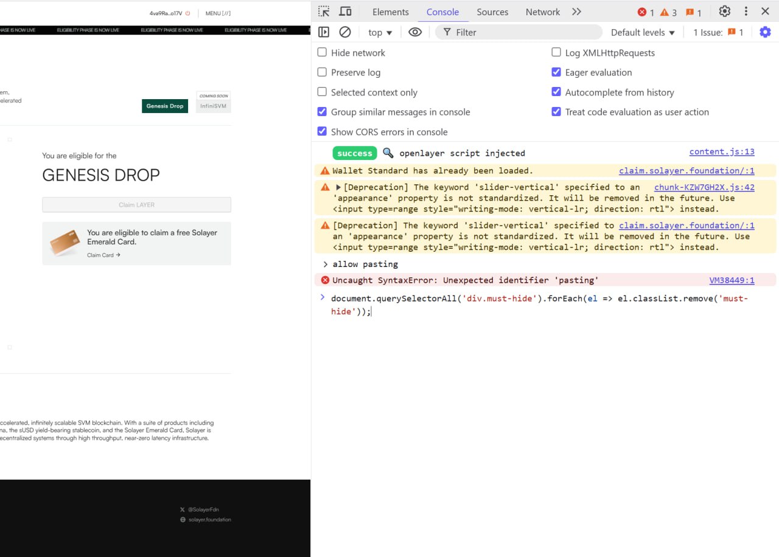The height and width of the screenshot is (557, 779).
Task: Click the 'Uncaught SyntaxError' error message text
Action: (x=466, y=280)
